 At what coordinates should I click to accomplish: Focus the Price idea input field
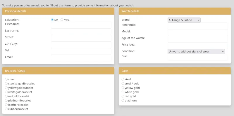click(x=198, y=46)
